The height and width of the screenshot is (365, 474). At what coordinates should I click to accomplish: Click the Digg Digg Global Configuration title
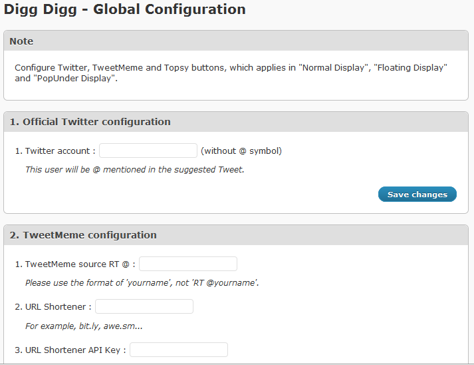point(124,9)
